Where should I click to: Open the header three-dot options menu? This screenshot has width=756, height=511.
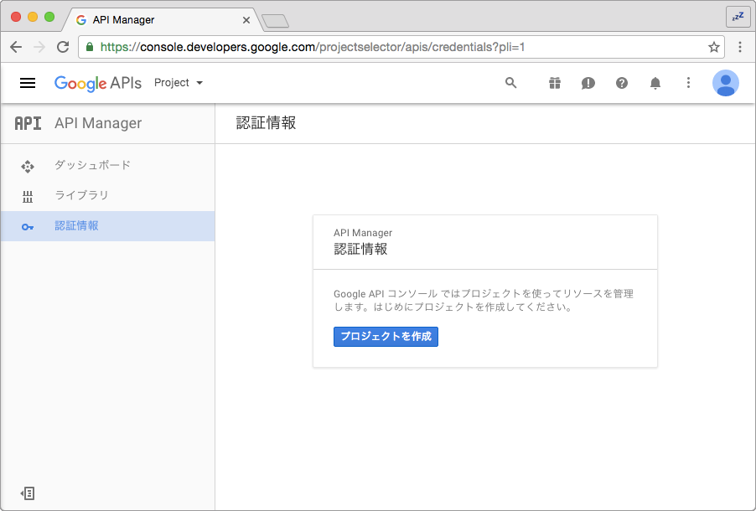click(x=688, y=83)
